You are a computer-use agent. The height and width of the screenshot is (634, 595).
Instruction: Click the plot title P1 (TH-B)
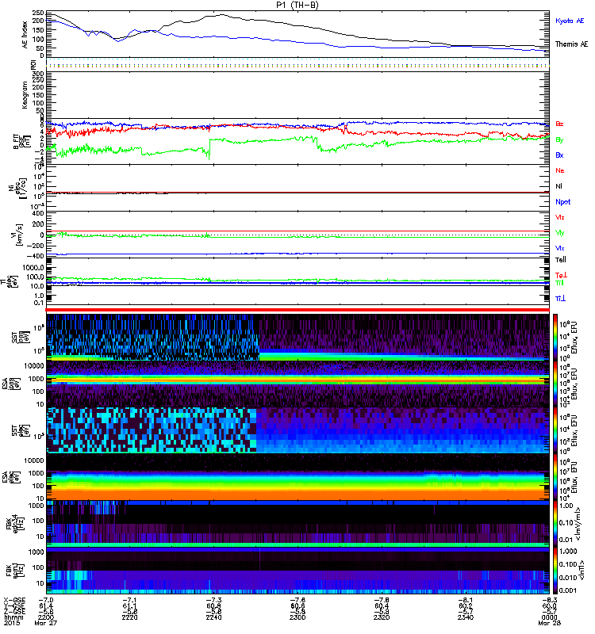297,5
